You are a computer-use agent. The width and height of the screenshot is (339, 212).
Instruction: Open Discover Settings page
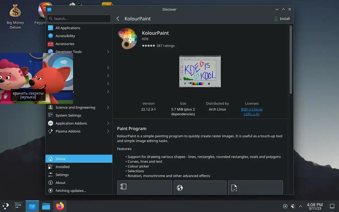coord(79,175)
